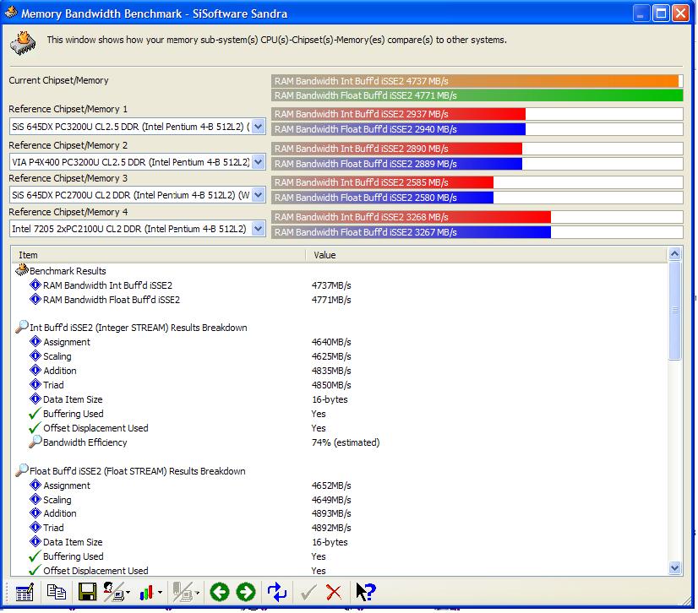Open Reference Chipset/Memory 1 dropdown arrow
698x613 pixels.
click(x=259, y=127)
